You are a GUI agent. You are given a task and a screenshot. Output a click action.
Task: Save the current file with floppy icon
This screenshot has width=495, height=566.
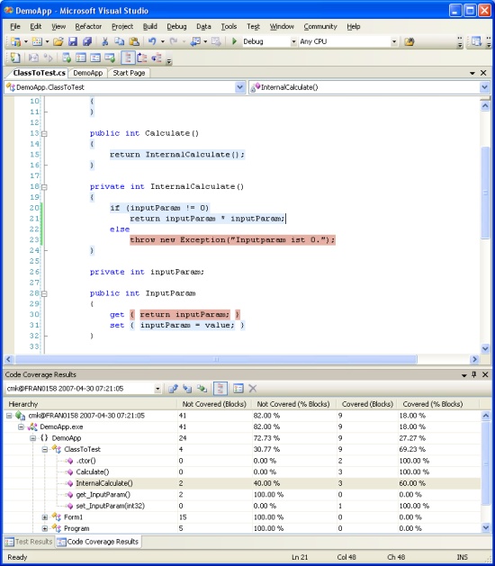coord(73,42)
